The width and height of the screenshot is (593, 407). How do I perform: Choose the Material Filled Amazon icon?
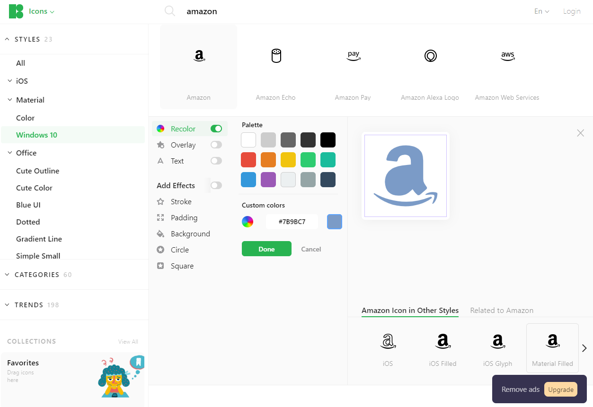552,347
